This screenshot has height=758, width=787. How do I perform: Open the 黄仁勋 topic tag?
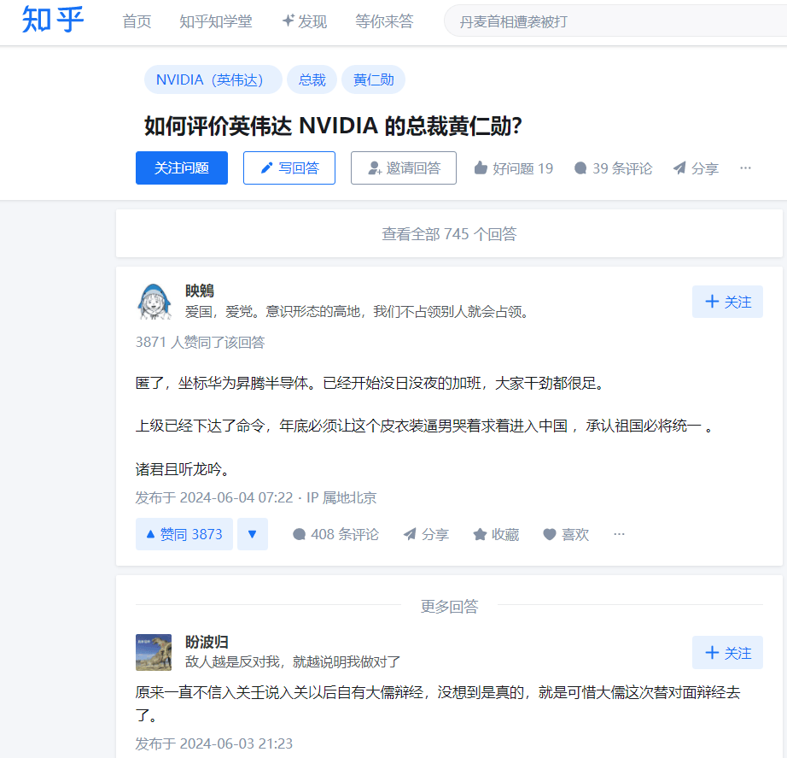(x=373, y=80)
